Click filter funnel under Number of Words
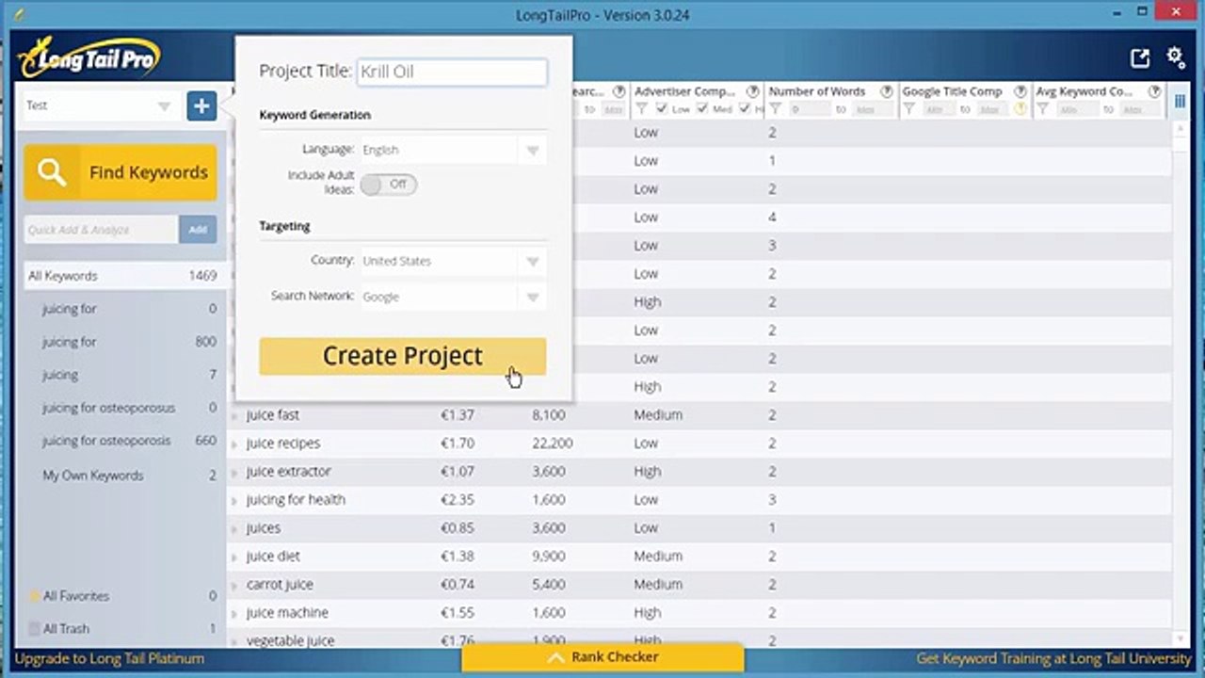Viewport: 1205px width, 678px height. click(x=775, y=109)
